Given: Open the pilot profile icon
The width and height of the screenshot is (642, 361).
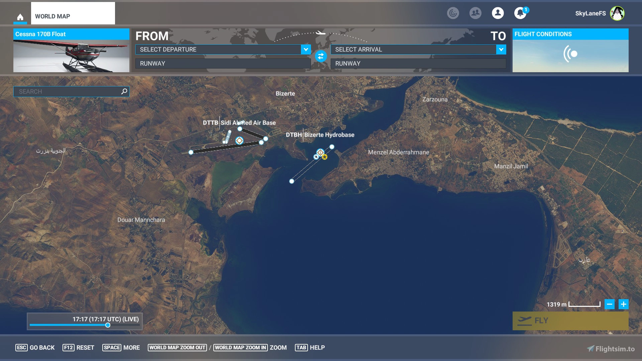Looking at the screenshot, I should coord(498,13).
